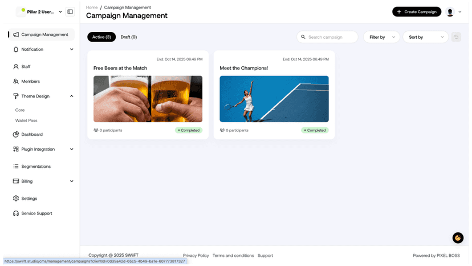The image size is (472, 266).
Task: Click the user profile avatar
Action: [450, 12]
